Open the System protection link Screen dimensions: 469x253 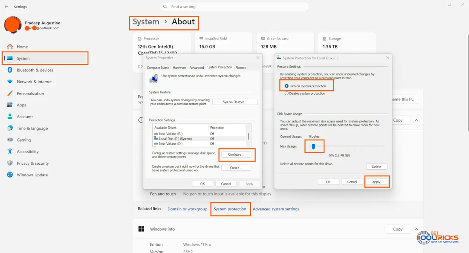coord(230,209)
